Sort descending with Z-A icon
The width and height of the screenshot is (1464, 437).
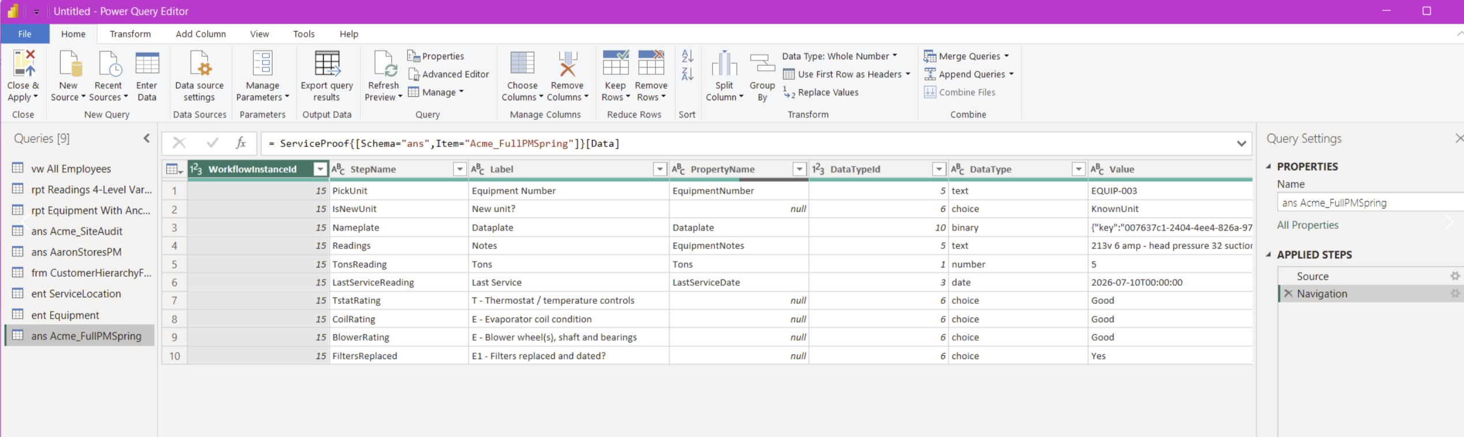687,74
